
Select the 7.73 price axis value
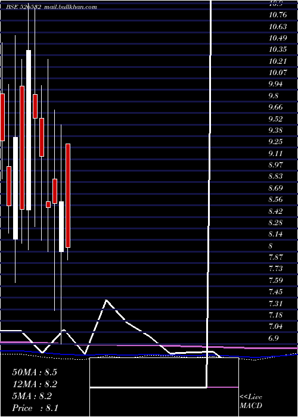click(x=275, y=269)
